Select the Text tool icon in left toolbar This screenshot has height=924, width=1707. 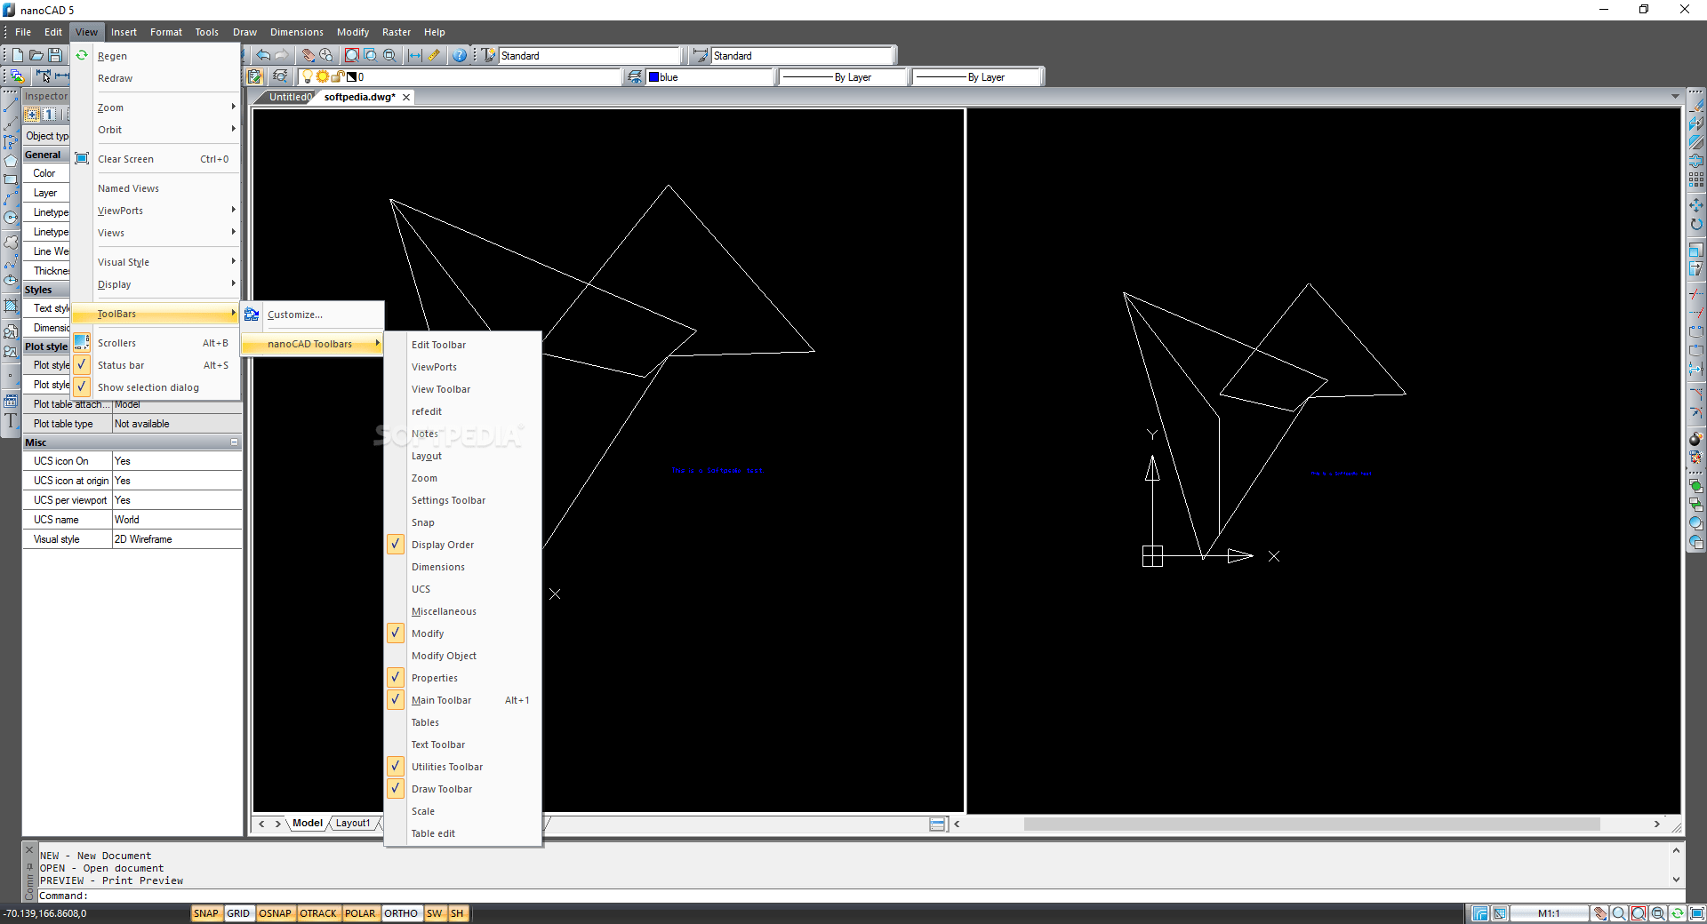pos(11,421)
